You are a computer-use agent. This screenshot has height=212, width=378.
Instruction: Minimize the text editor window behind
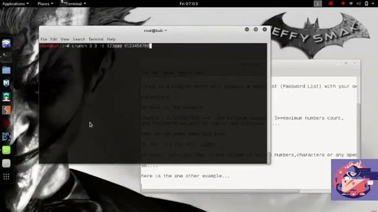pyautogui.click(x=337, y=63)
